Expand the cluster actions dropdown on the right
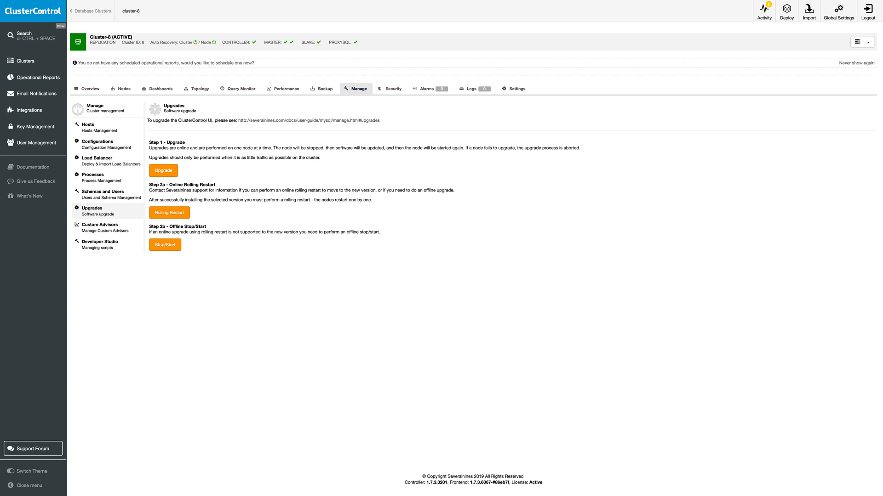This screenshot has width=883, height=496. [862, 42]
